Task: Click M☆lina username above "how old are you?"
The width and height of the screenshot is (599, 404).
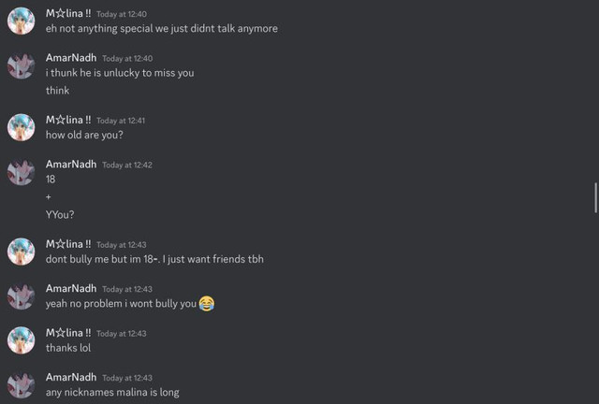Action: (x=68, y=120)
